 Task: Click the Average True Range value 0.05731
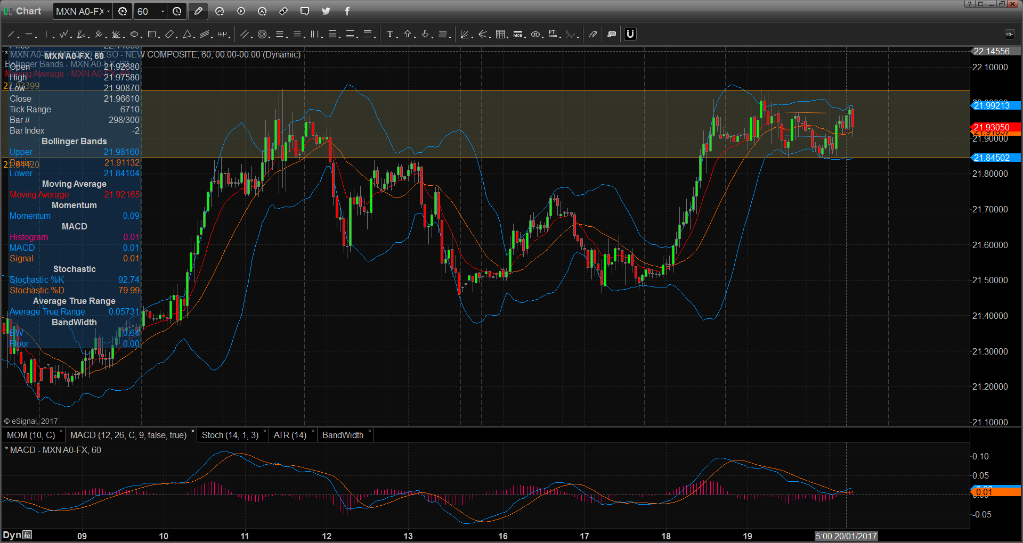pyautogui.click(x=124, y=312)
